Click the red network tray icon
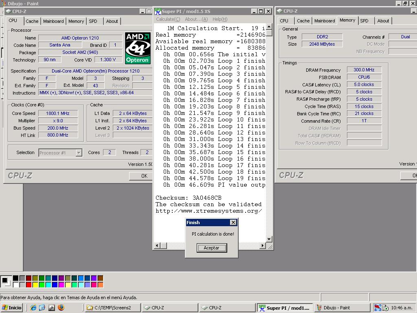 pos(377,308)
